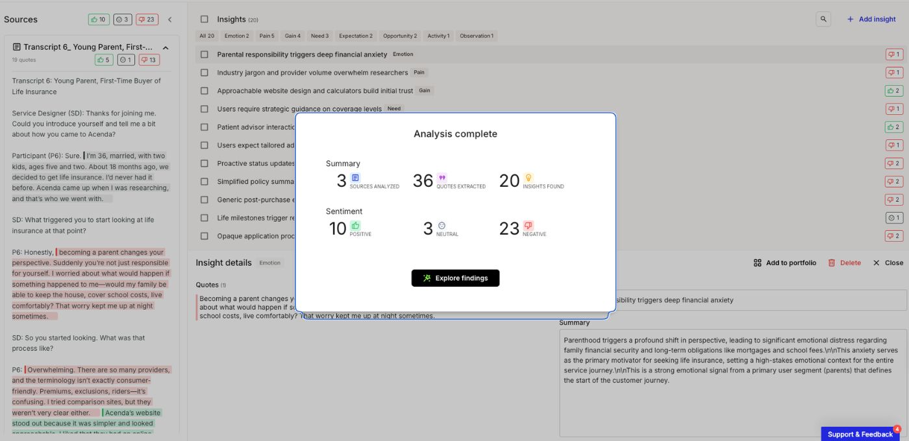The height and width of the screenshot is (441, 909).
Task: Click Add to portfolio
Action: [x=785, y=263]
